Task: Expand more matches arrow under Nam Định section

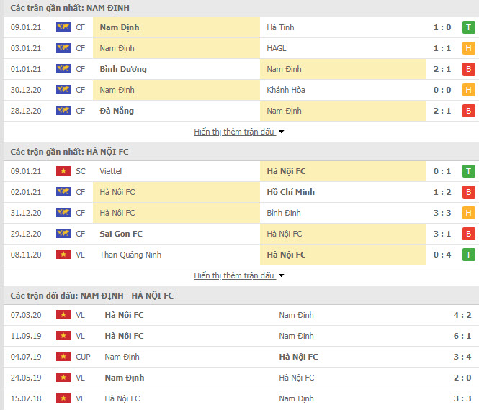Action: (282, 132)
